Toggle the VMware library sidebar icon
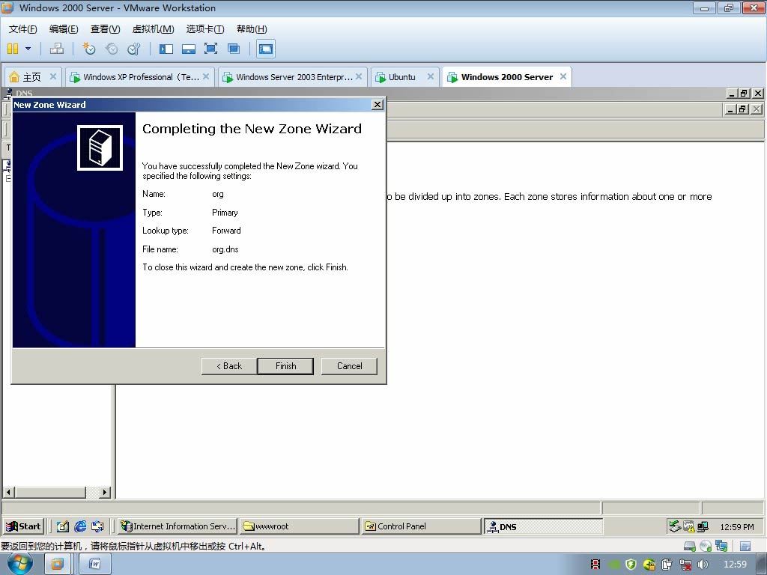Viewport: 767px width, 575px height. click(166, 49)
